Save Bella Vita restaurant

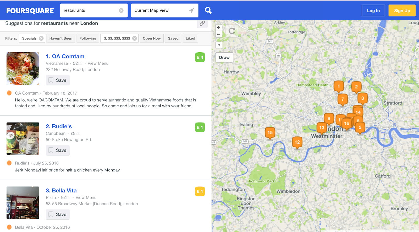click(x=58, y=214)
